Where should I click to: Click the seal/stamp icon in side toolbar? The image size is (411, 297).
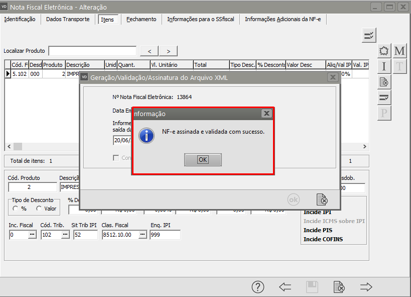384,51
